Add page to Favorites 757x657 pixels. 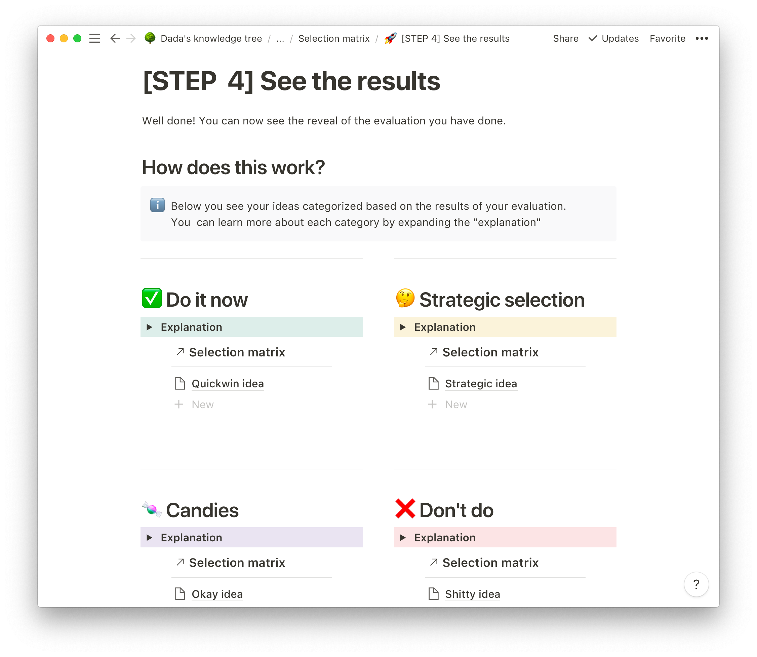pyautogui.click(x=667, y=38)
